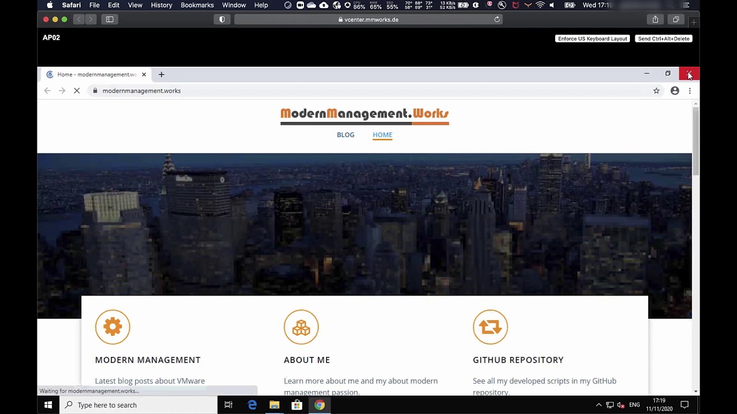Show hidden tray icons chevron
The width and height of the screenshot is (737, 414).
599,405
